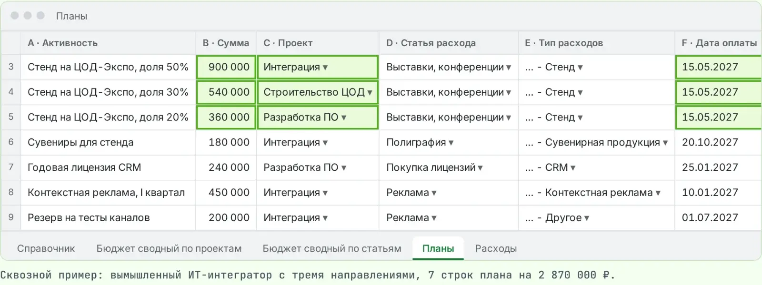
Task: Select row header 3
Action: (11, 67)
